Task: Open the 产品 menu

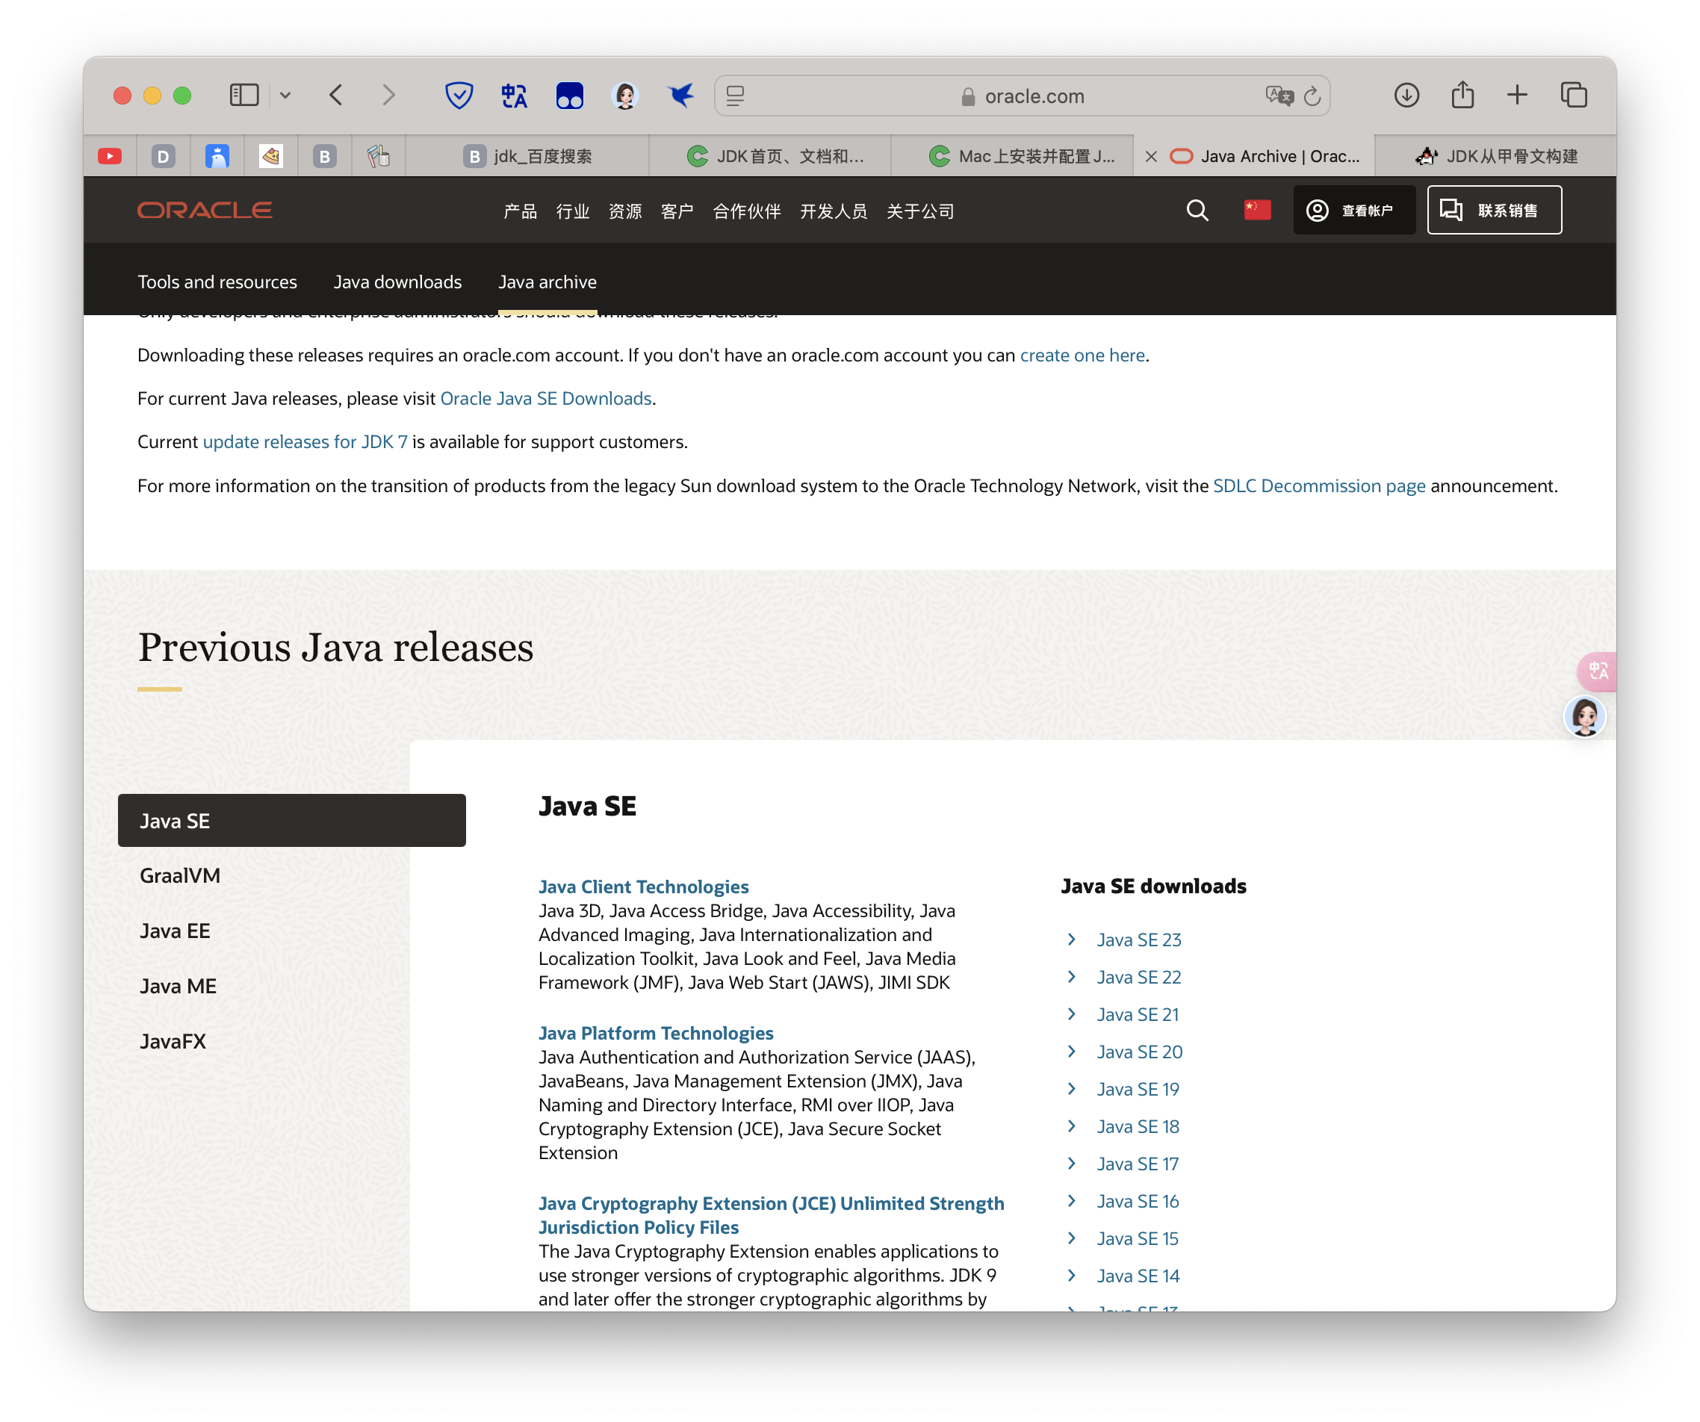Action: click(x=520, y=211)
